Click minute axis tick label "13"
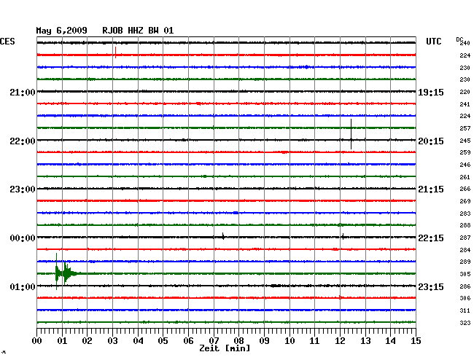474x360 pixels. [365, 341]
